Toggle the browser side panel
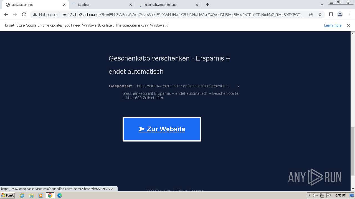 (x=331, y=15)
